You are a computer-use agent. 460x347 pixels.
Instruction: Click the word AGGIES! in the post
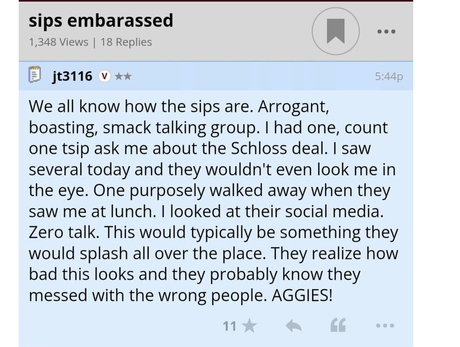coord(302,295)
